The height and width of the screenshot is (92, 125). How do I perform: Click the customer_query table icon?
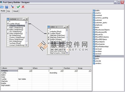[x=94, y=23]
